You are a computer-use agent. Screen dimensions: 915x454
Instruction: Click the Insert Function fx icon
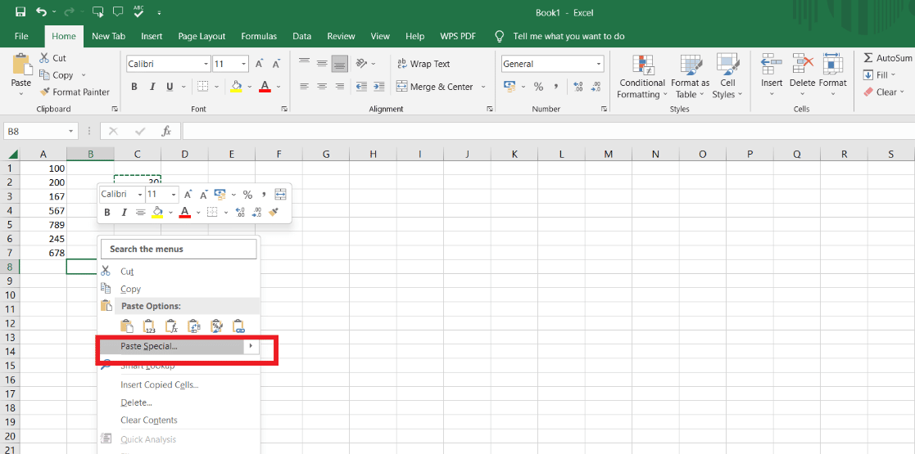click(x=166, y=132)
